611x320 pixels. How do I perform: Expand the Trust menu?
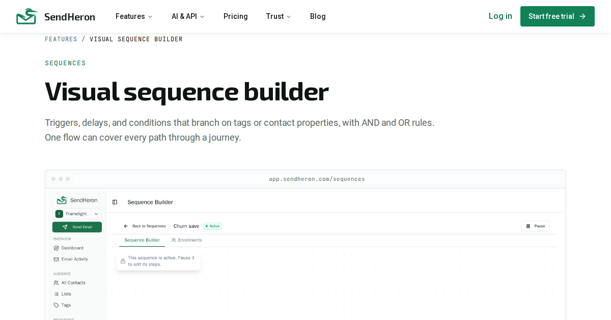coord(279,16)
